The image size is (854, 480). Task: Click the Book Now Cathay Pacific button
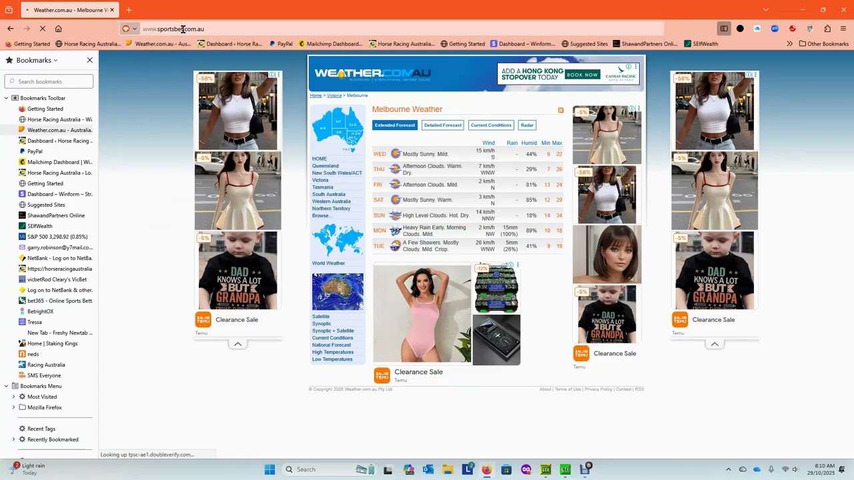[582, 75]
